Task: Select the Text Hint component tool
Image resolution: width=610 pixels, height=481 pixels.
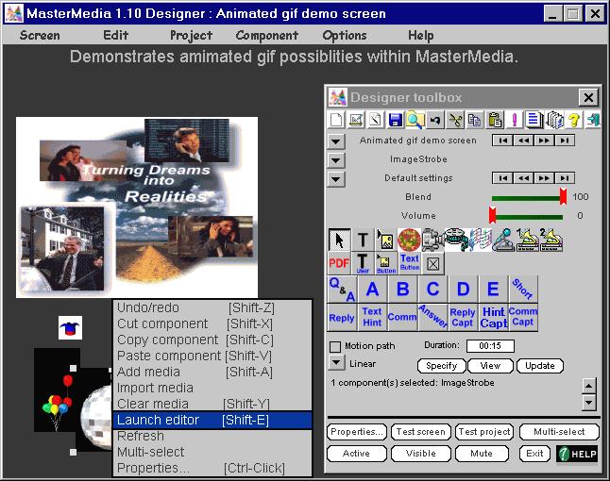Action: pyautogui.click(x=372, y=317)
